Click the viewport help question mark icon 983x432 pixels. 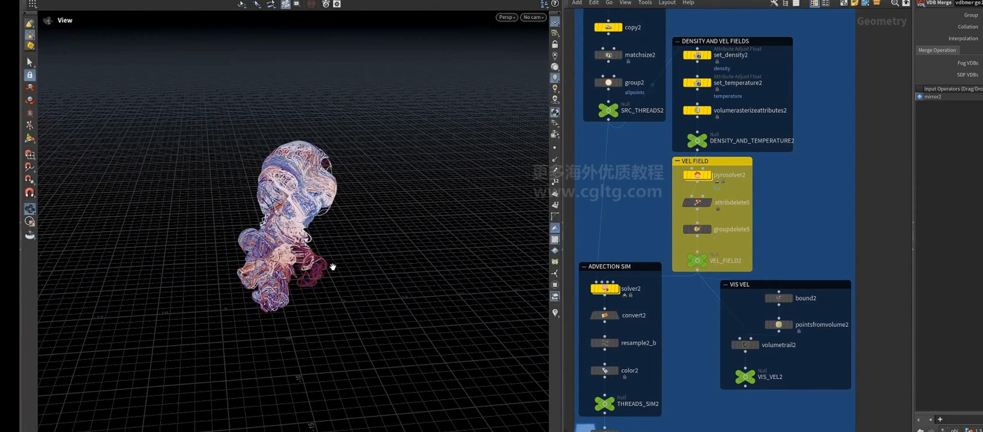pyautogui.click(x=555, y=3)
